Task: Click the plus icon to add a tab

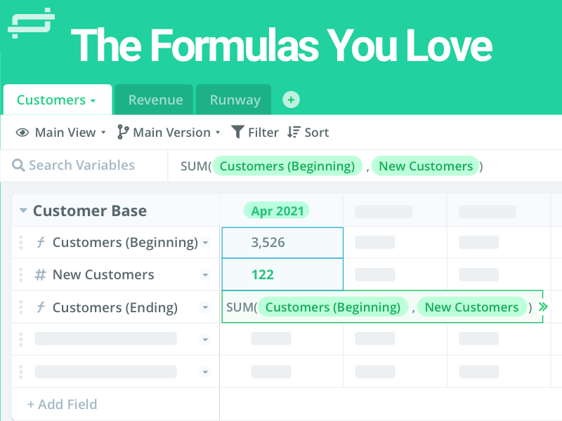Action: 292,100
